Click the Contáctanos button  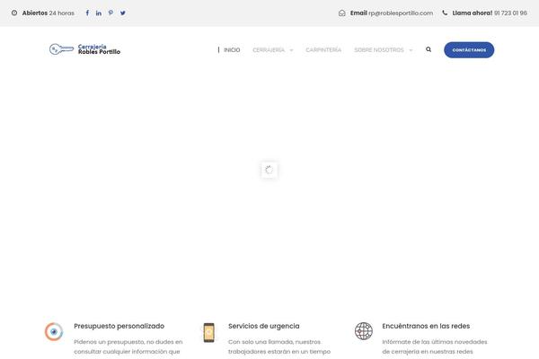(x=469, y=50)
